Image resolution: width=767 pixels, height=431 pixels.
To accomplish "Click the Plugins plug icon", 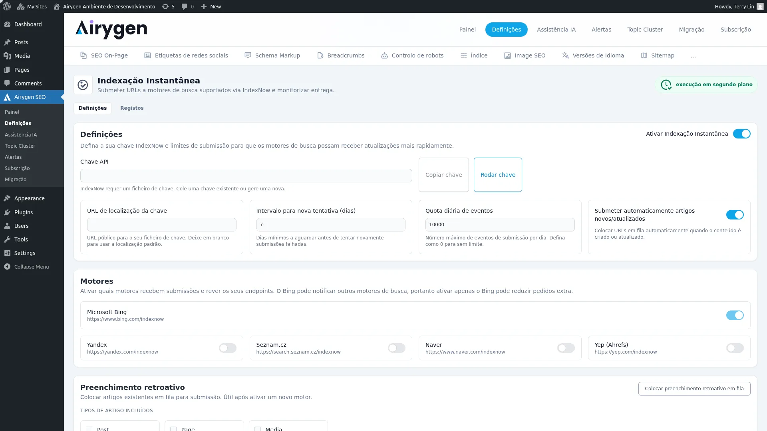I will point(7,212).
